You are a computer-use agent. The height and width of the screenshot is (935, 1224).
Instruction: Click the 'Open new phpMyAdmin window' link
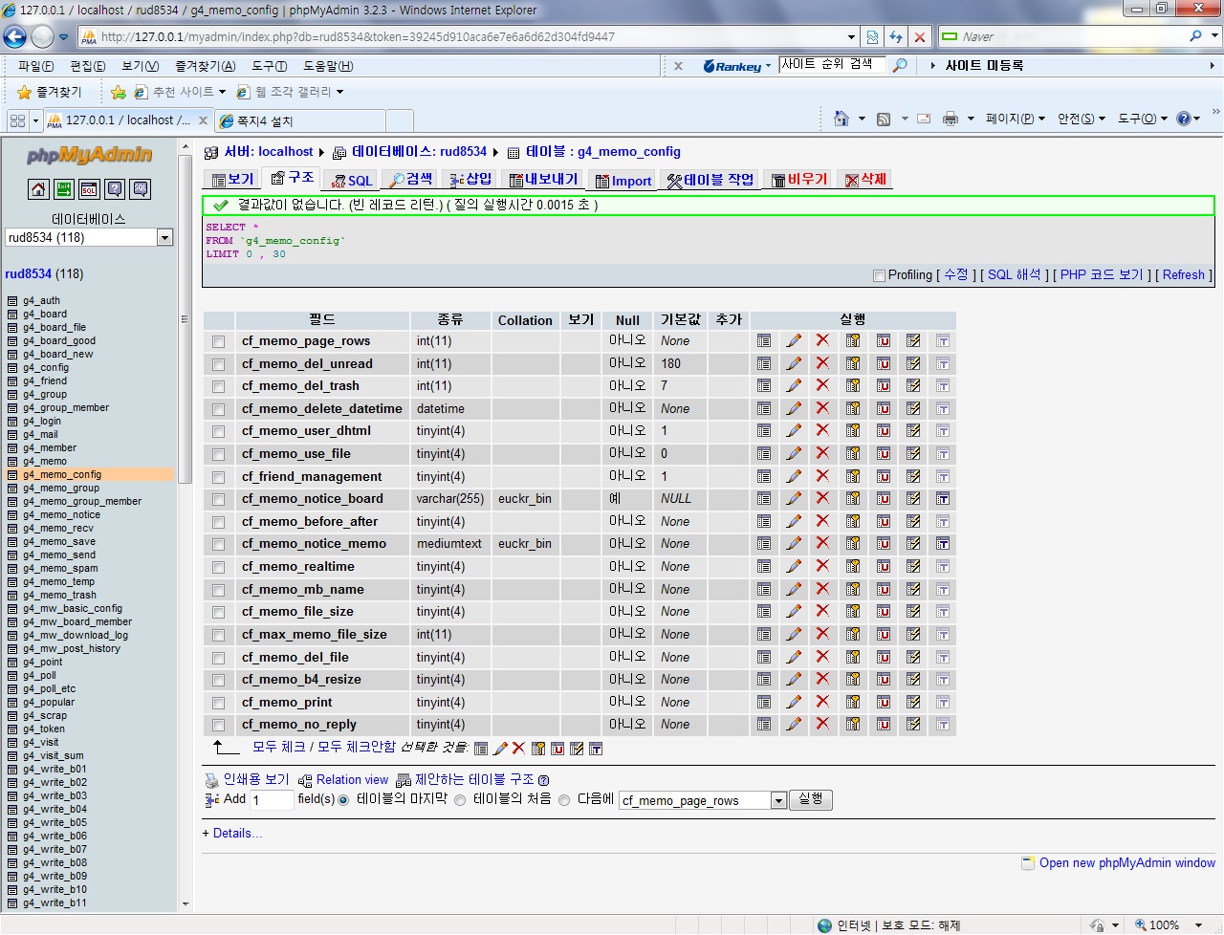click(1126, 862)
